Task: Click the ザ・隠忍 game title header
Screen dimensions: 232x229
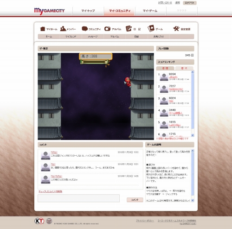Action: tap(96, 49)
